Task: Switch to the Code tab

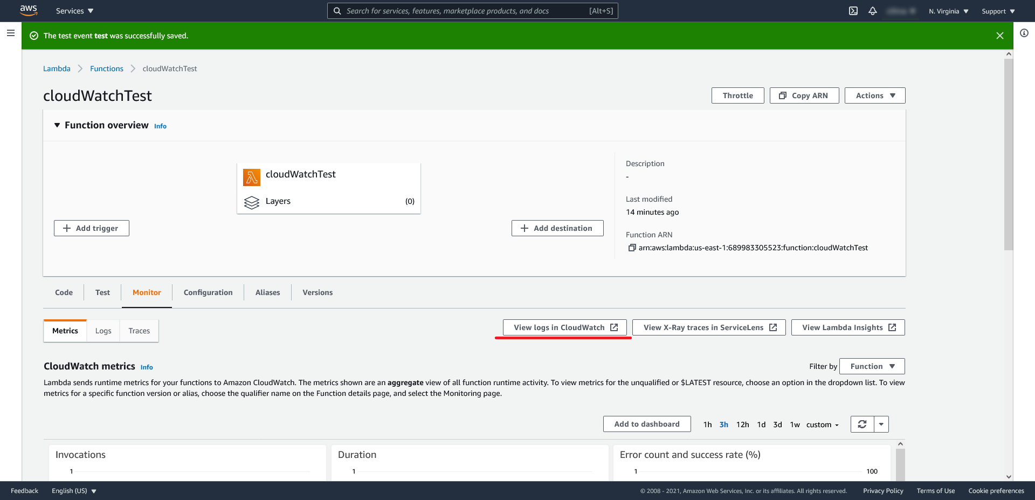Action: (64, 292)
